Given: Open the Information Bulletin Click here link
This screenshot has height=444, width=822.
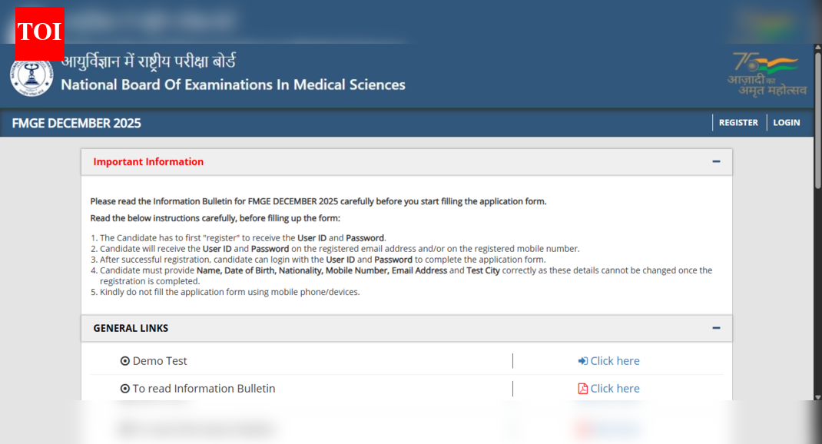Looking at the screenshot, I should tap(615, 388).
